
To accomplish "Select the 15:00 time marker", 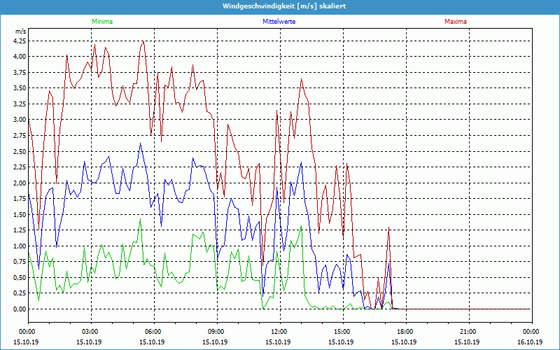I will click(342, 332).
